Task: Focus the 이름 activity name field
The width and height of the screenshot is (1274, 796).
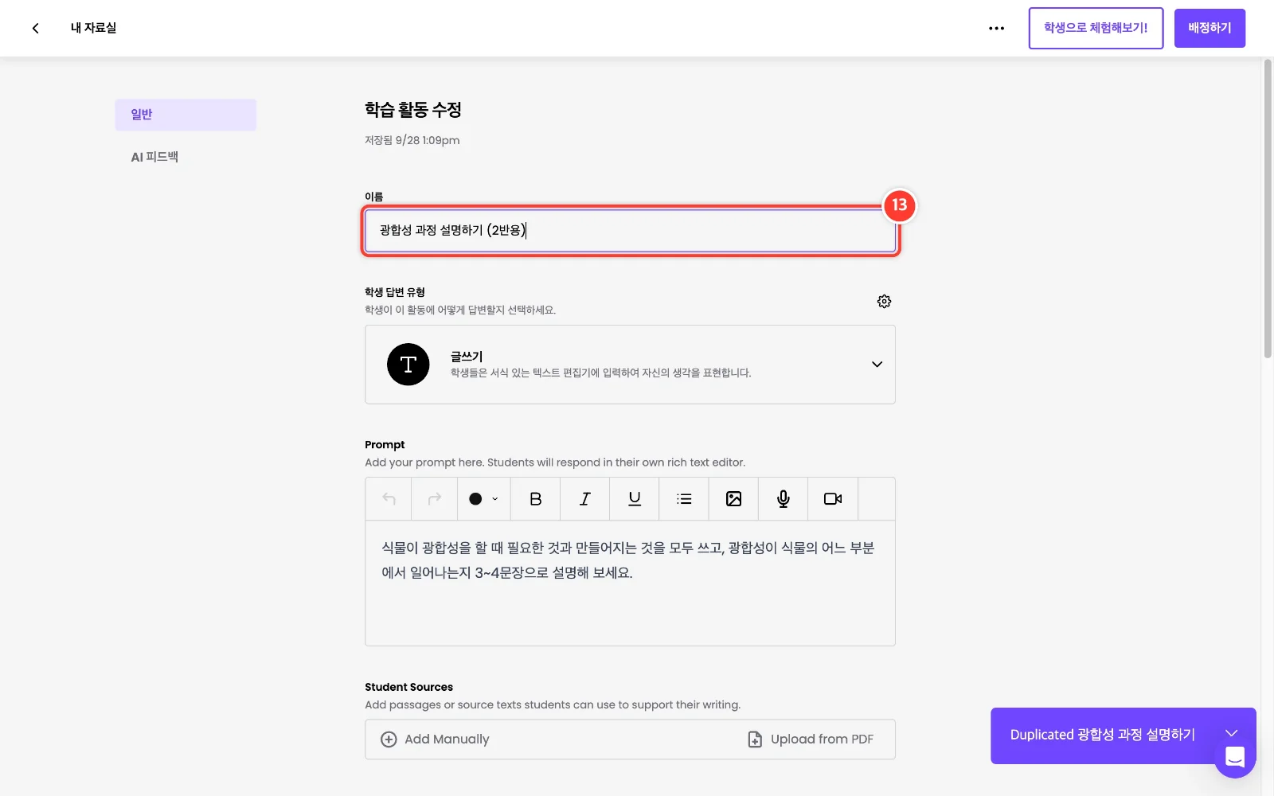Action: click(631, 231)
